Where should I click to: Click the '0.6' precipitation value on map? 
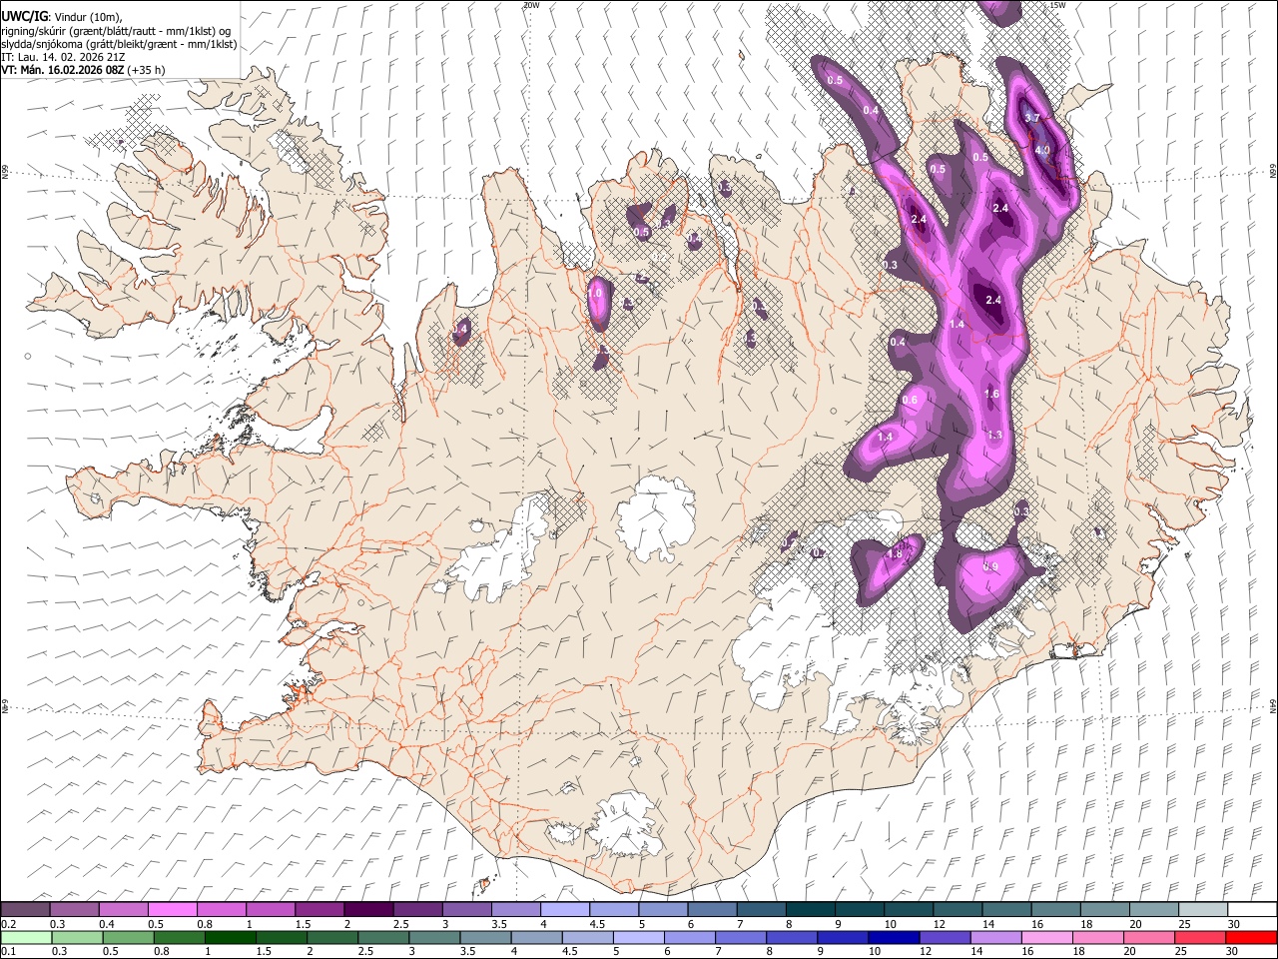(910, 400)
